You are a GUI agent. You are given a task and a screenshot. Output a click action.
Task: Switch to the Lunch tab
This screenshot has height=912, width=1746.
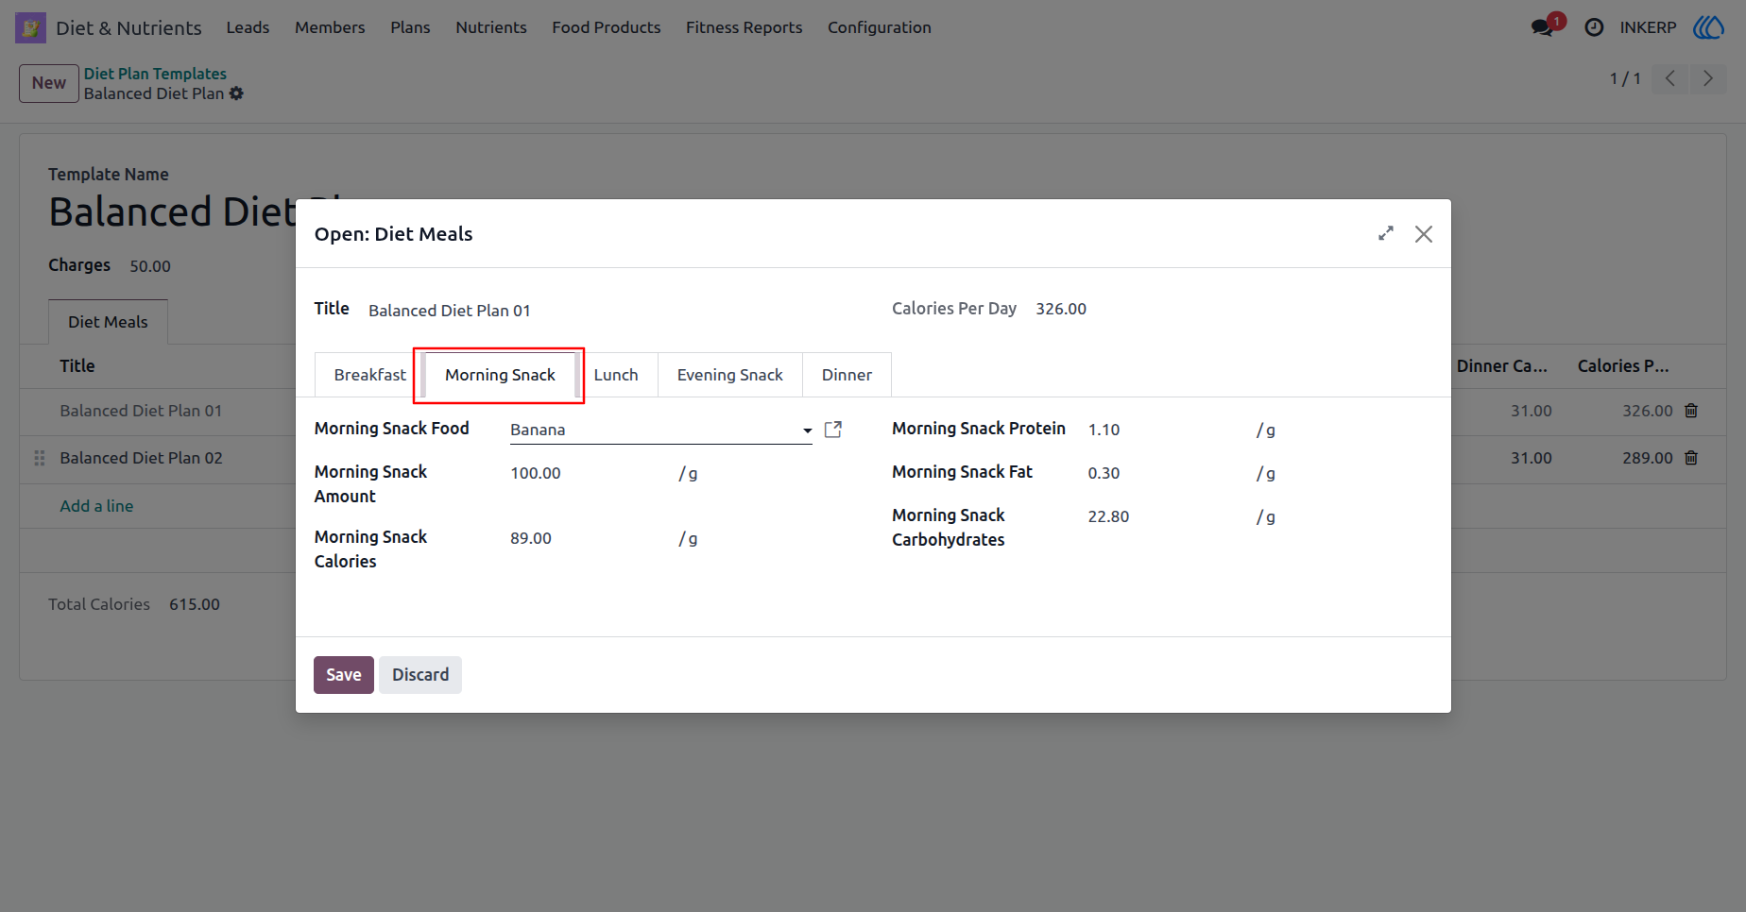616,375
